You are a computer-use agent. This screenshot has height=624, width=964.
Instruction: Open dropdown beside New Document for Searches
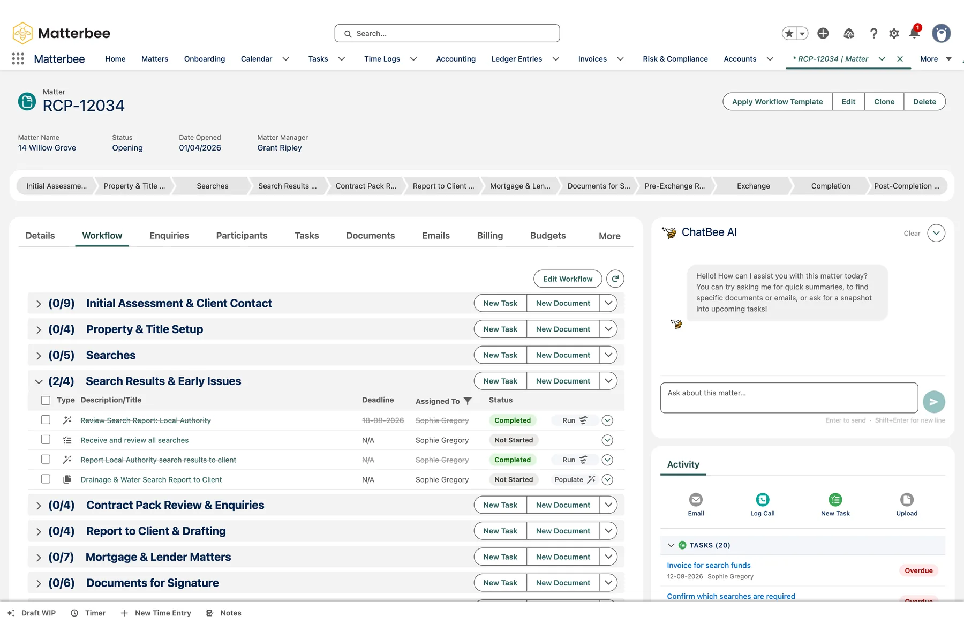(608, 355)
